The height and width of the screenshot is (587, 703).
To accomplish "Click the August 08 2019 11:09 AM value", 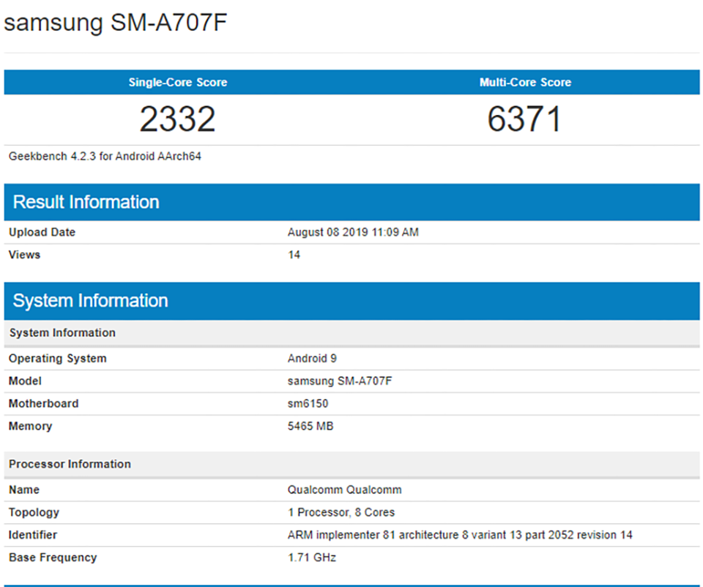I will (353, 232).
